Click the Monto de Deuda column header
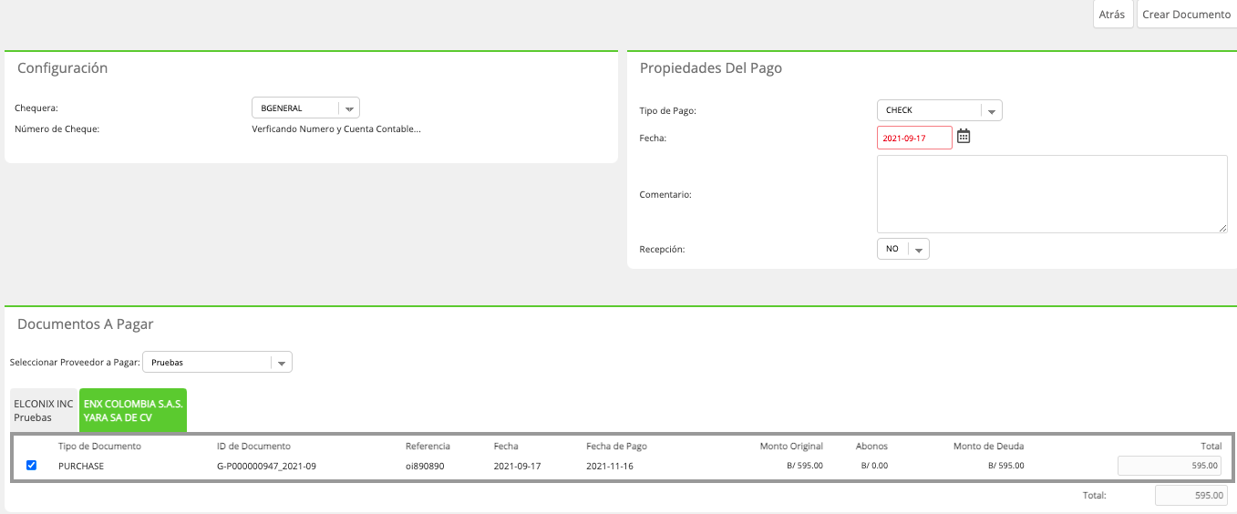 pyautogui.click(x=988, y=447)
